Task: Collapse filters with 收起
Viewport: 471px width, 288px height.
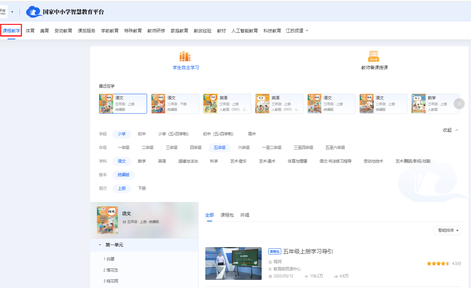Action: click(x=451, y=130)
